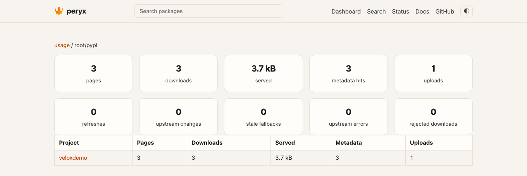Click the 3 downloads stat card

tap(178, 73)
